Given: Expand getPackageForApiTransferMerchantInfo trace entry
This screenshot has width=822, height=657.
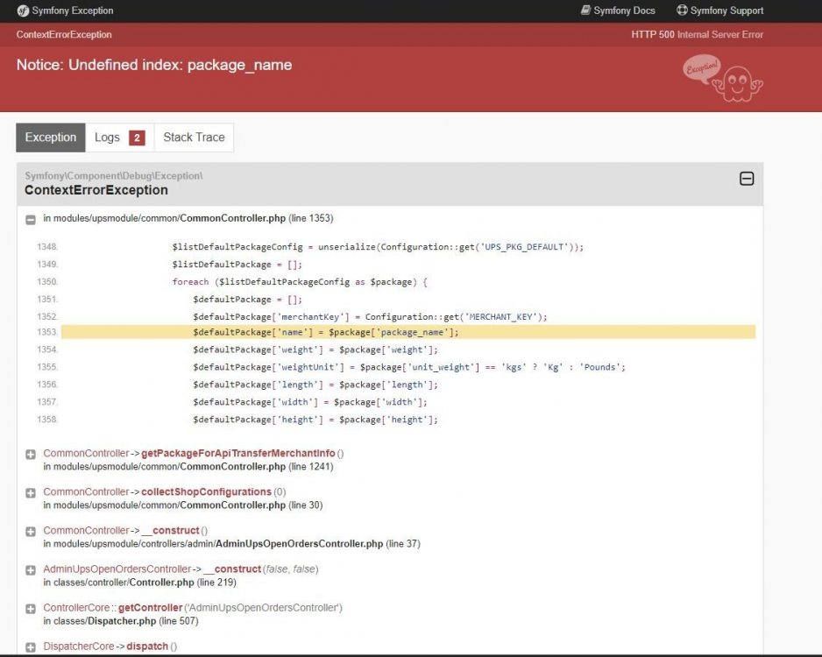Looking at the screenshot, I should [x=31, y=455].
